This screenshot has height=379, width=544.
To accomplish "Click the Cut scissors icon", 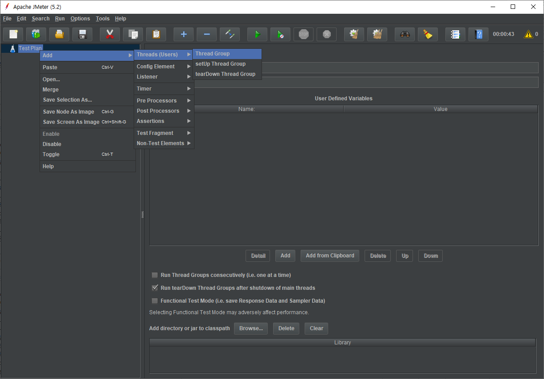I will 110,34.
